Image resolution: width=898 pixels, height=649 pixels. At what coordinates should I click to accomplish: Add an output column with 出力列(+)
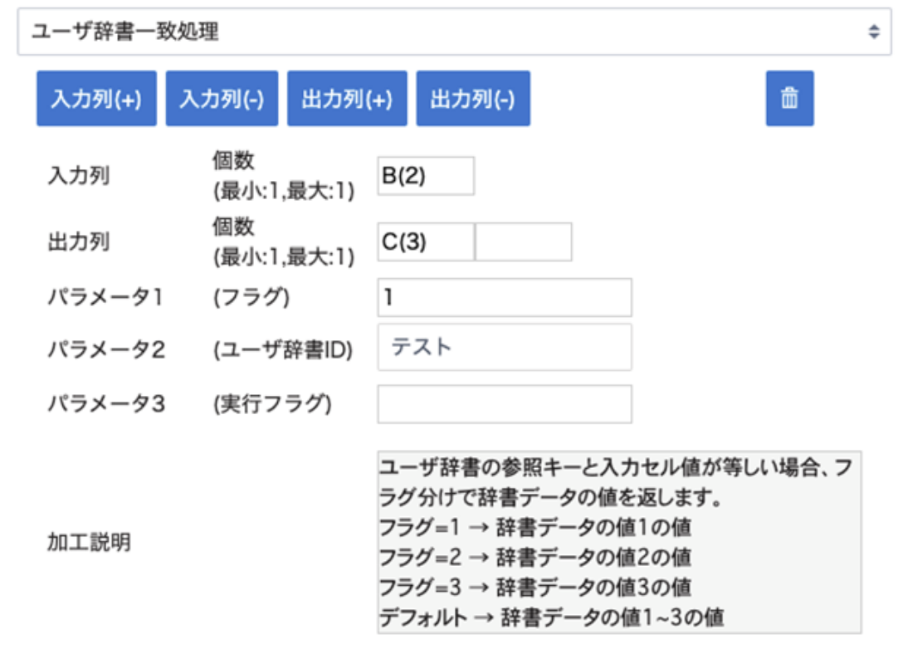pos(347,99)
